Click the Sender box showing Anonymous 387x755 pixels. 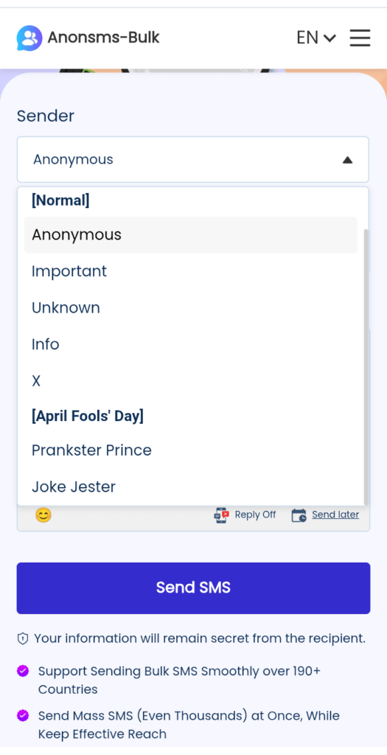[193, 159]
